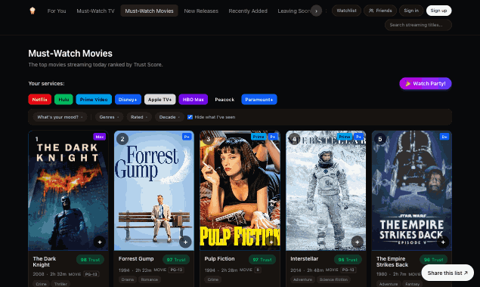Open The Dark Knight poster
The height and width of the screenshot is (287, 480).
[68, 190]
